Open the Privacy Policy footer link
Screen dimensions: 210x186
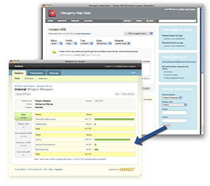click(x=21, y=169)
